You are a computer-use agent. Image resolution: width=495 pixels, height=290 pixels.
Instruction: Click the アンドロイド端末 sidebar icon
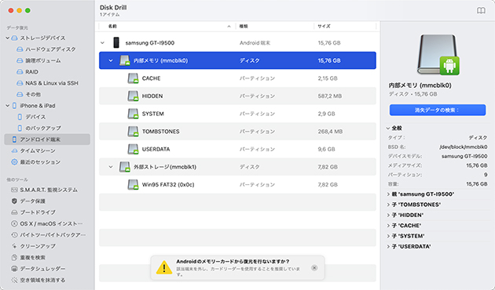click(14, 140)
